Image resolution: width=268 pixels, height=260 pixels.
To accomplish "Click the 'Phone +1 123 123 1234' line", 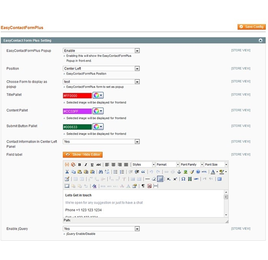I will 83,210.
